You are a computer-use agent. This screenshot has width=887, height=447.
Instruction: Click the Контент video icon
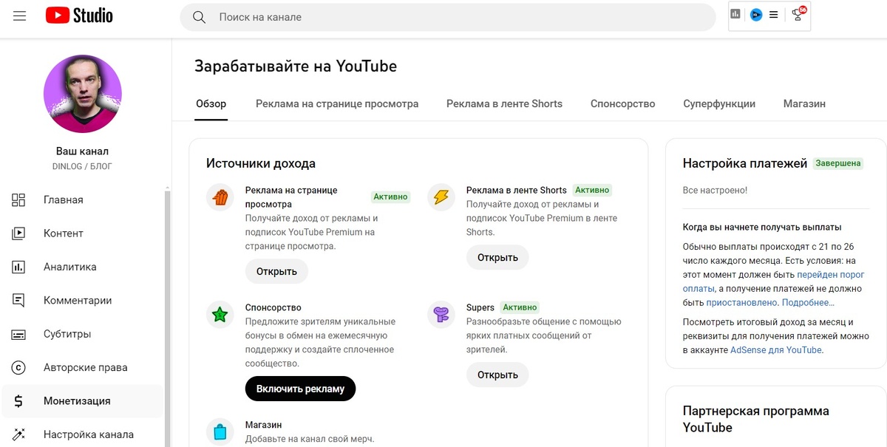tap(19, 233)
